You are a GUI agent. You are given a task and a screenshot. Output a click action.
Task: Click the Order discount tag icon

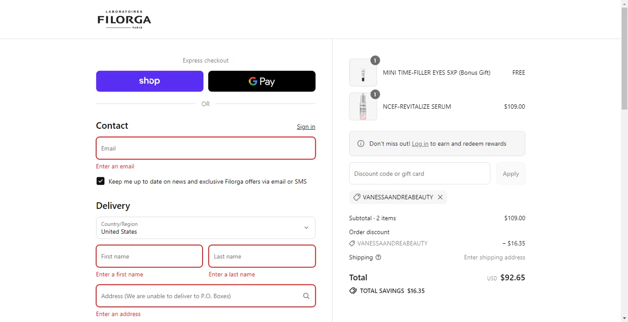[352, 243]
